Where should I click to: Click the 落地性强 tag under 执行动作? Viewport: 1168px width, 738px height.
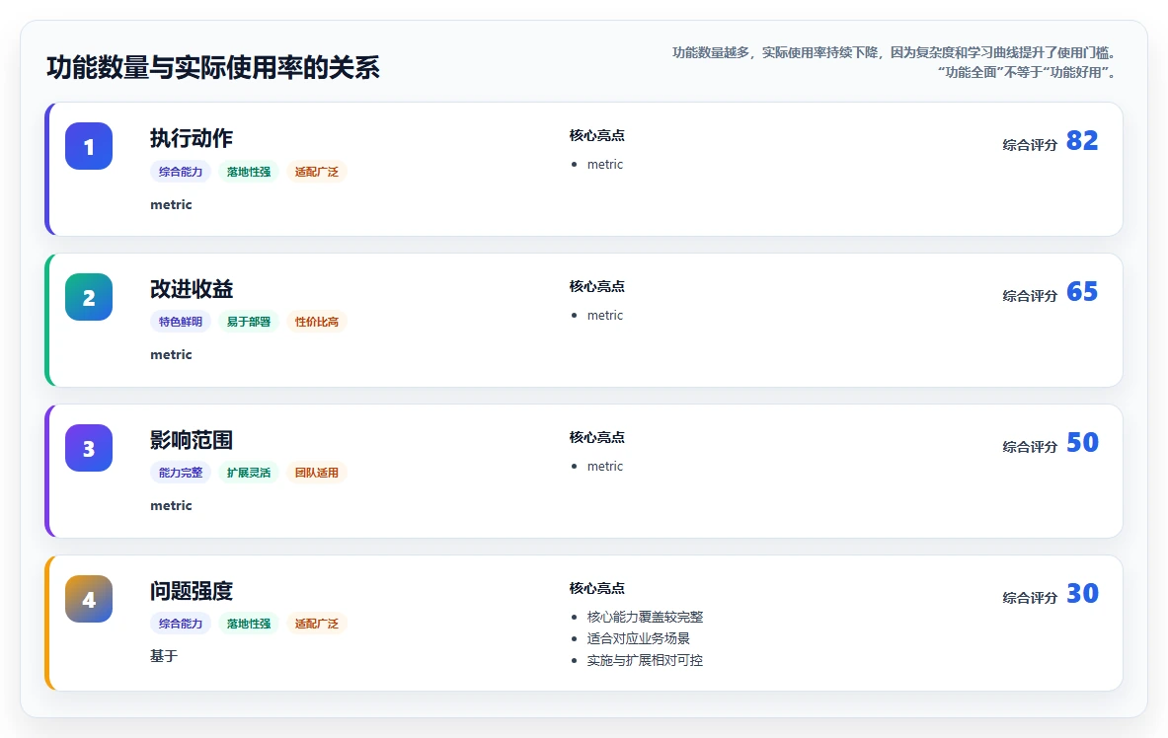[249, 172]
